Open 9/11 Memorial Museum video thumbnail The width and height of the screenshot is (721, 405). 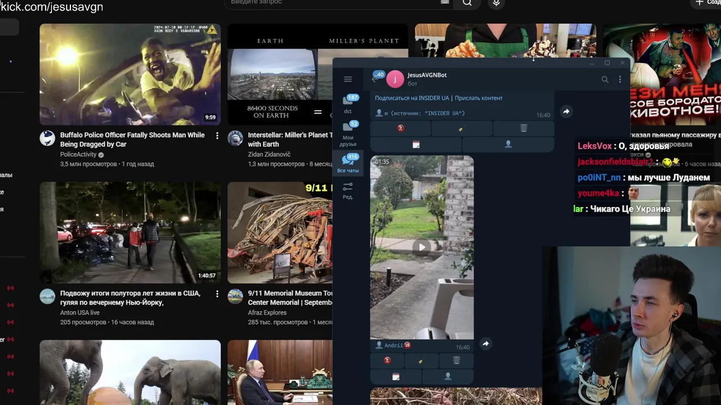(280, 232)
